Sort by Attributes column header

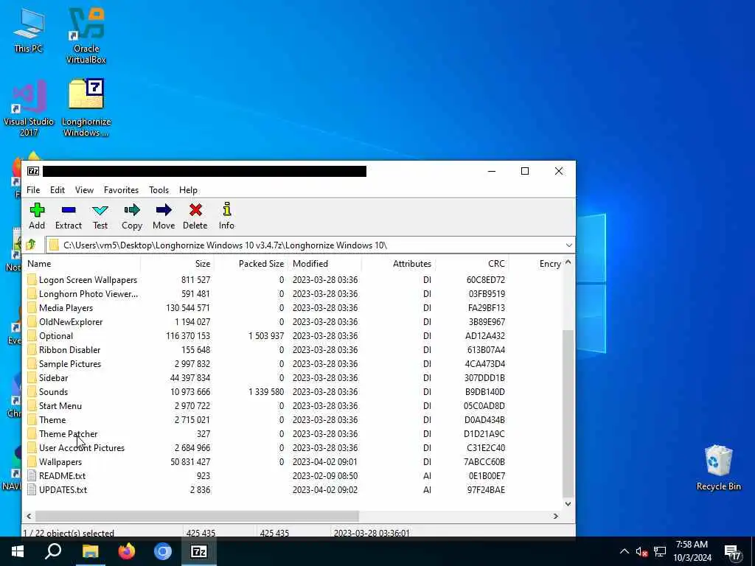[x=398, y=264]
